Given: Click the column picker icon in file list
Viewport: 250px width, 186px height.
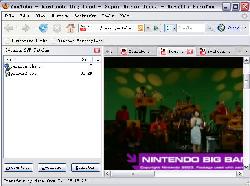Looking at the screenshot, I should click(97, 59).
